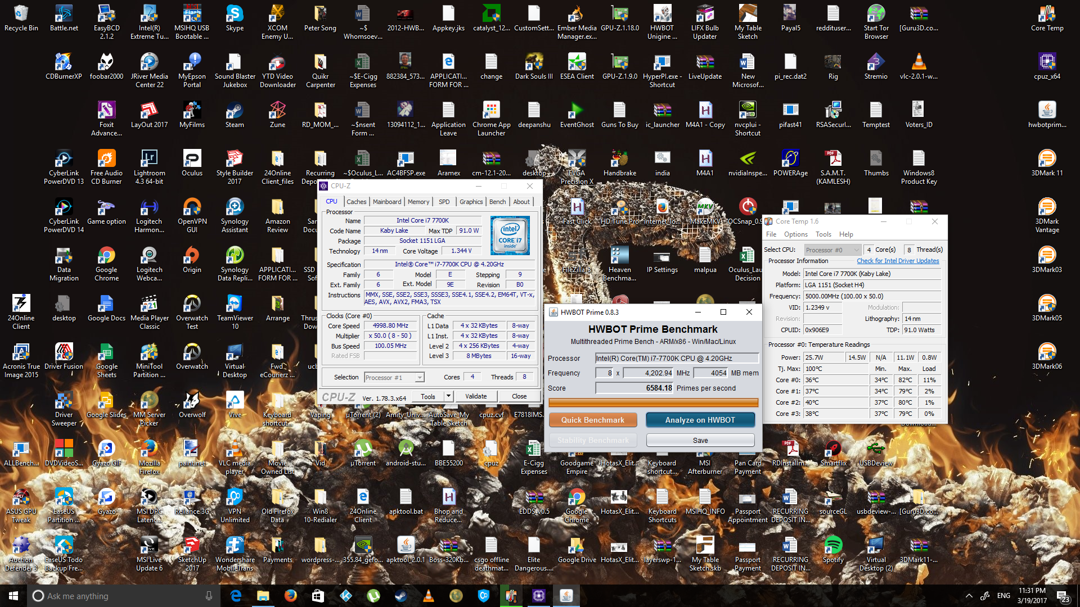Open the foobar2000 desktop shortcut

106,66
